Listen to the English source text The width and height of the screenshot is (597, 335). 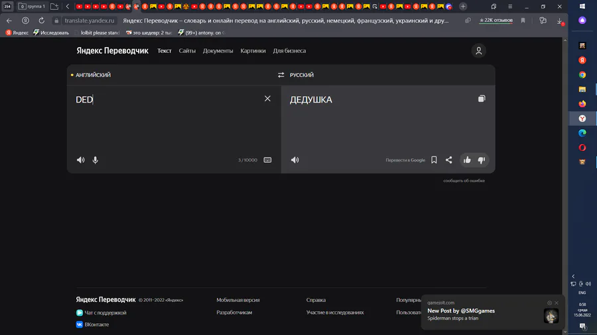pyautogui.click(x=81, y=160)
